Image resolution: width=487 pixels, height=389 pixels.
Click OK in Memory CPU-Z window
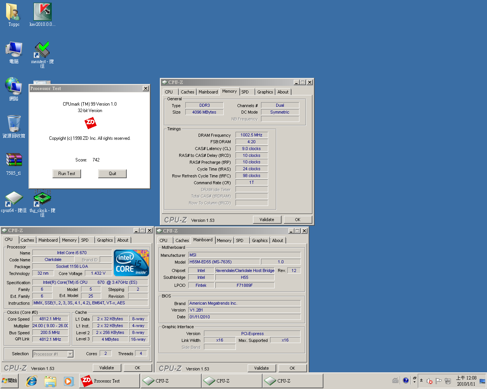click(x=298, y=220)
